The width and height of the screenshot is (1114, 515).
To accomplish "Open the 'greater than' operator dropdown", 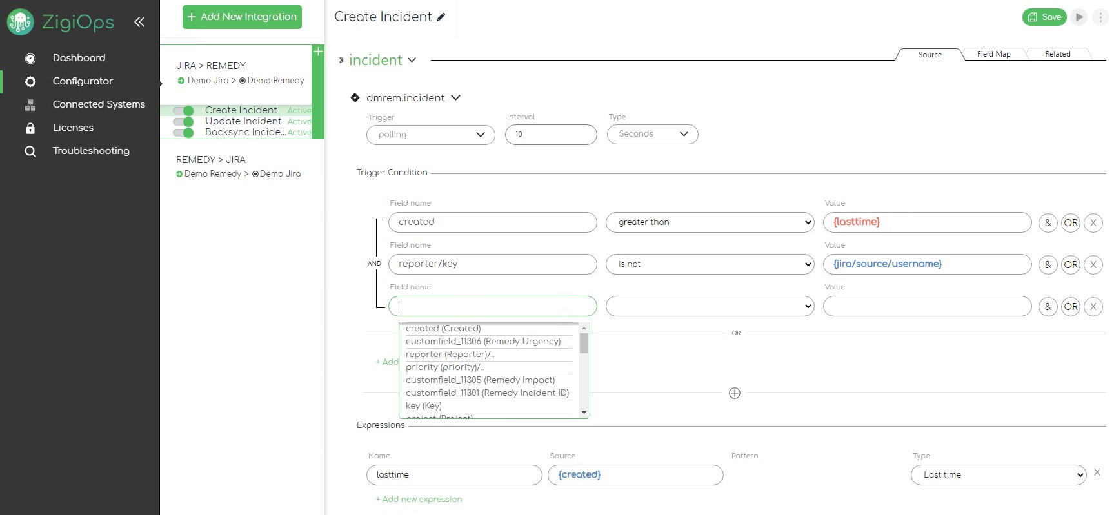I will coord(710,222).
